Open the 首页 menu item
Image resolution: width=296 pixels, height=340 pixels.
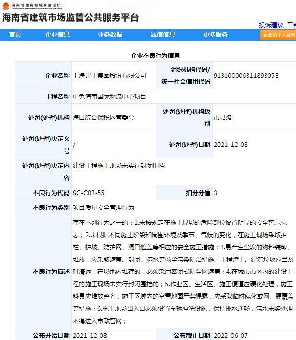coord(15,35)
